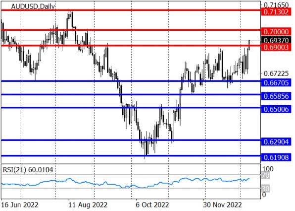Click the 0.70000 resistance price label
Image resolution: width=295 pixels, height=211 pixels.
coord(276,32)
